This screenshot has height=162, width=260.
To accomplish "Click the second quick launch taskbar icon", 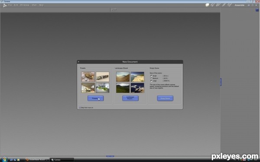I will [15, 160].
